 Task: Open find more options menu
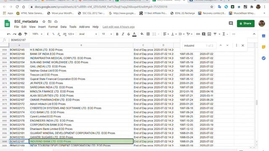pyautogui.click(x=236, y=45)
